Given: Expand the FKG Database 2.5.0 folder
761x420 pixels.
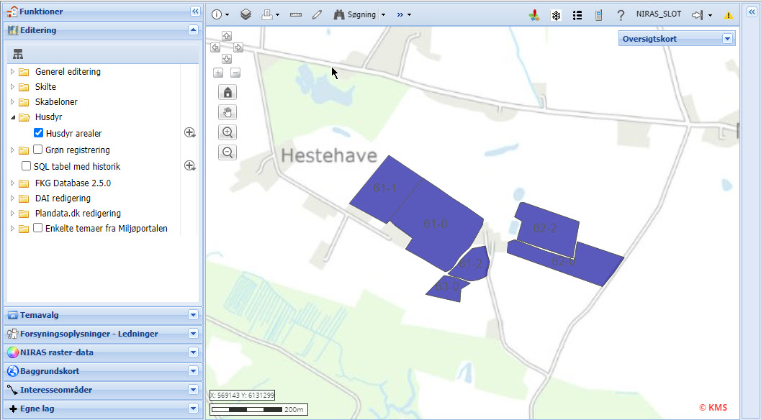Looking at the screenshot, I should click(12, 183).
